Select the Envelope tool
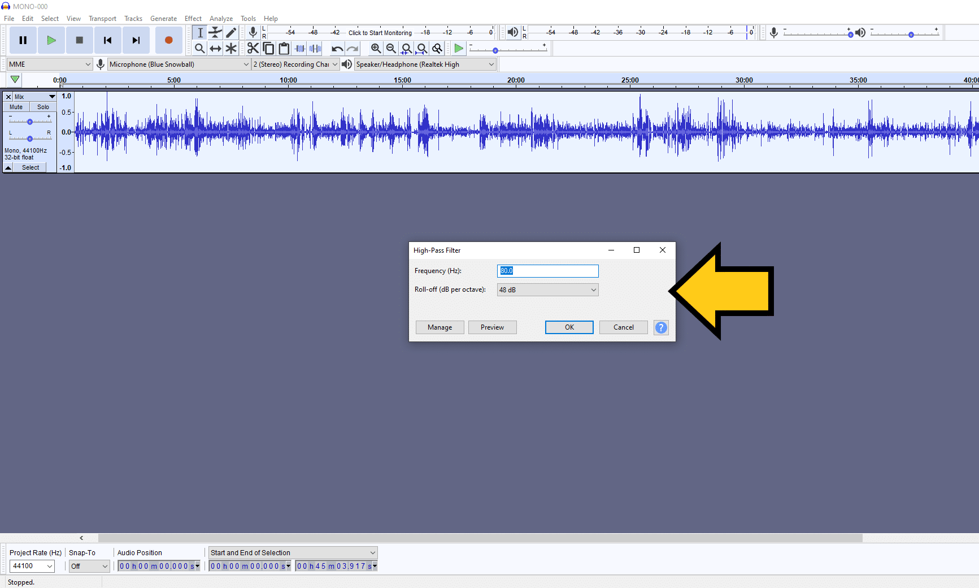This screenshot has width=979, height=588. [215, 33]
